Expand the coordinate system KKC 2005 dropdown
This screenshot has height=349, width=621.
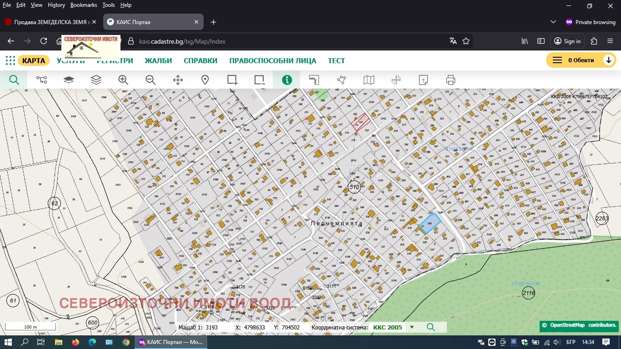tap(412, 327)
